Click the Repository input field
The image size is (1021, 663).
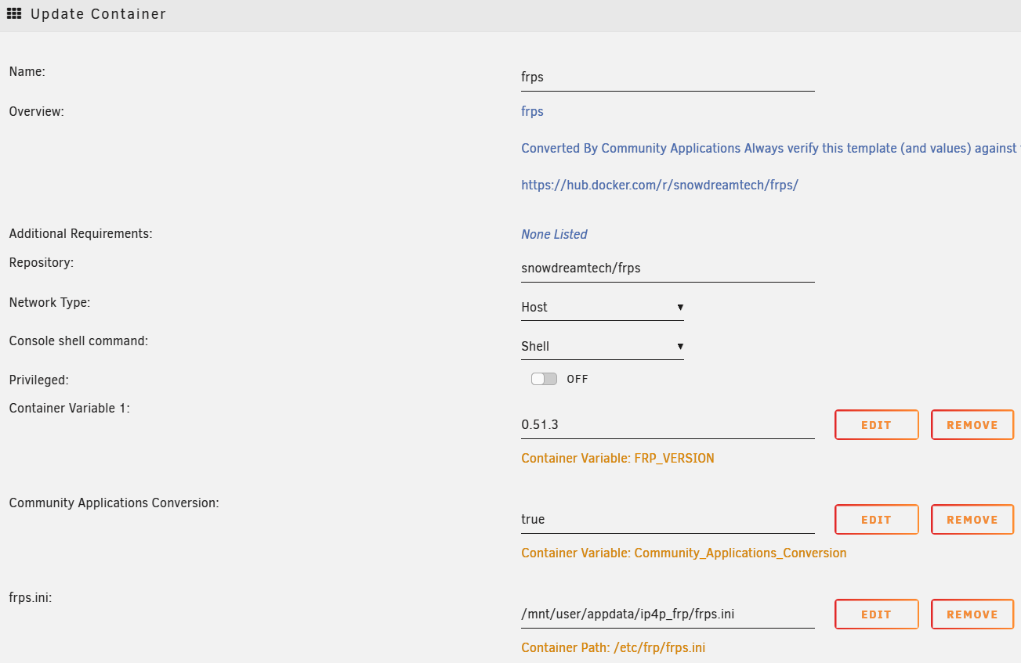click(668, 268)
